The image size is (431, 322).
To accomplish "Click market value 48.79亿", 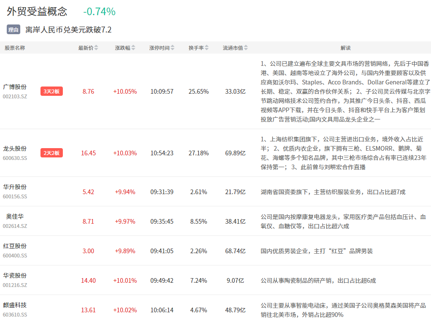I will pyautogui.click(x=235, y=310).
